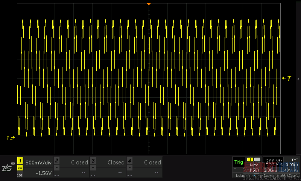Click the 1.40Mpts memory depth value
Screen dimensions: 301x181
pos(289,170)
